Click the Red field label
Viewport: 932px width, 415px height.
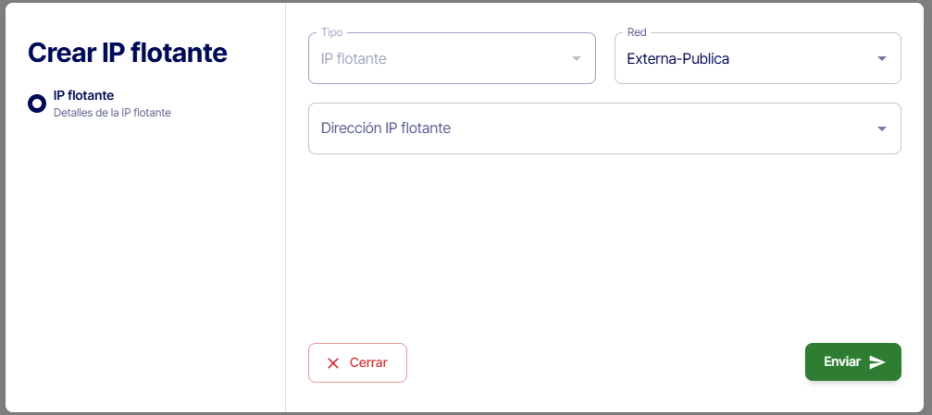[x=637, y=32]
